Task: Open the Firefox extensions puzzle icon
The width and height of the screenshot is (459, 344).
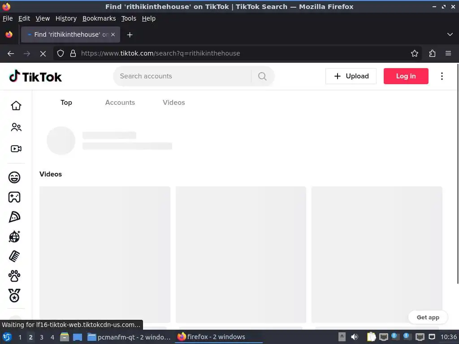Action: [x=433, y=53]
